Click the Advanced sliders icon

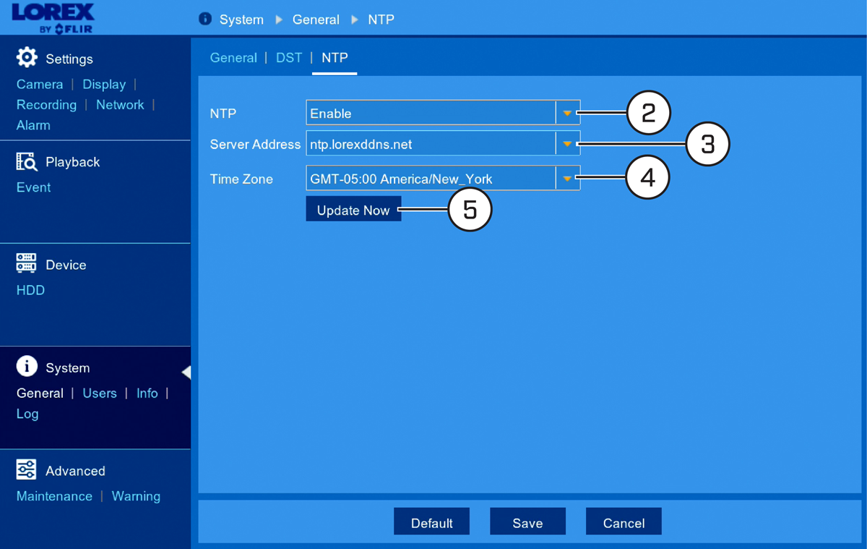click(27, 469)
